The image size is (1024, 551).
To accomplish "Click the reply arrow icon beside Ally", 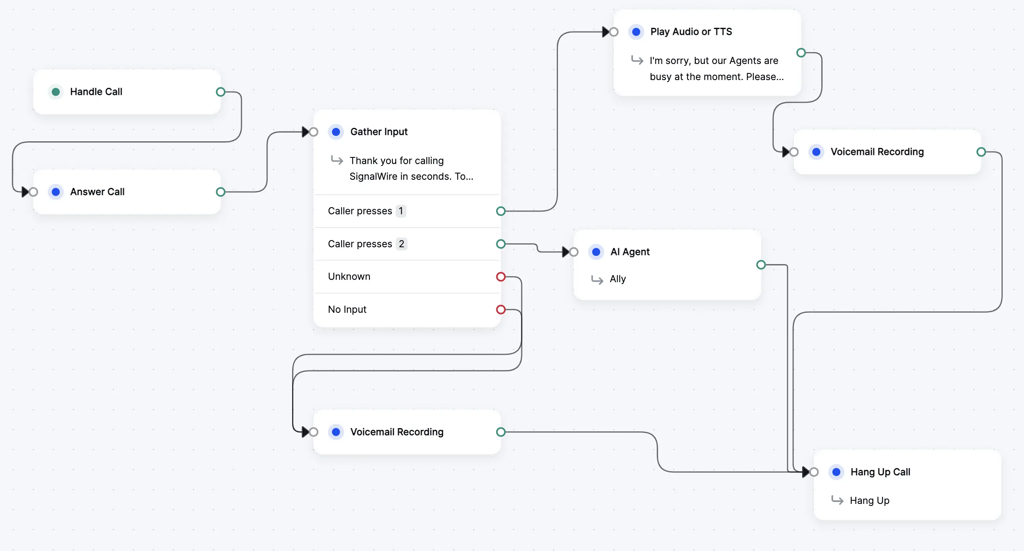I will click(597, 280).
